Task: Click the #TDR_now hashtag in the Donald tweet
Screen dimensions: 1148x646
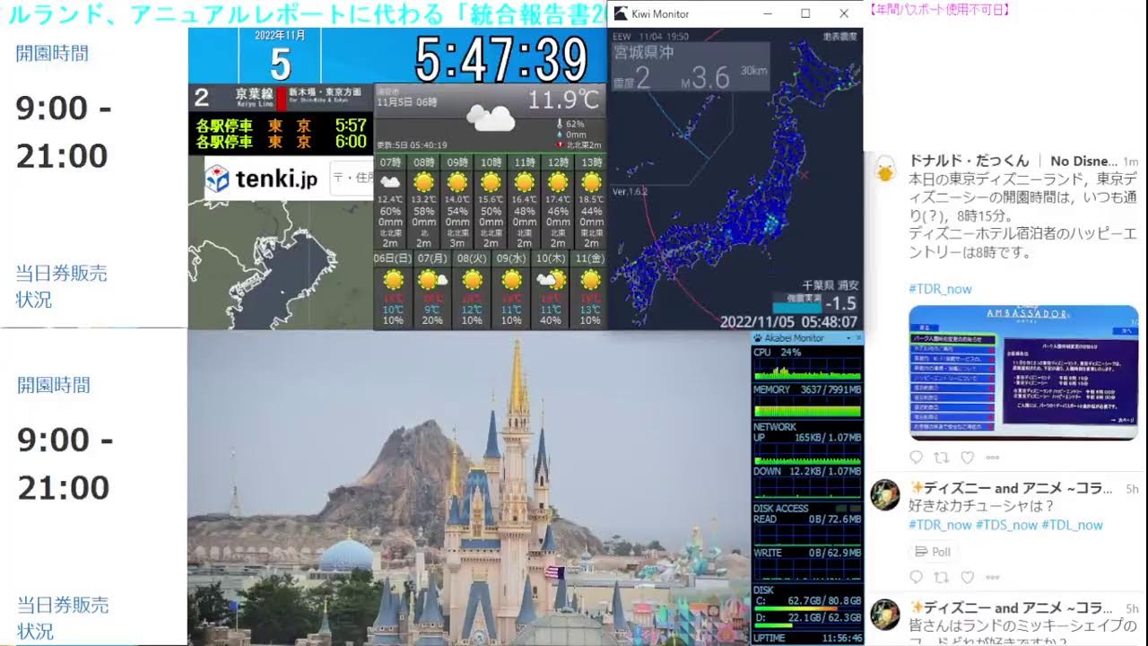Action: tap(940, 289)
